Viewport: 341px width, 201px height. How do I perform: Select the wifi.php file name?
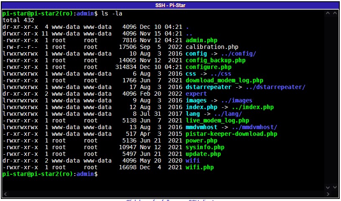(200, 168)
